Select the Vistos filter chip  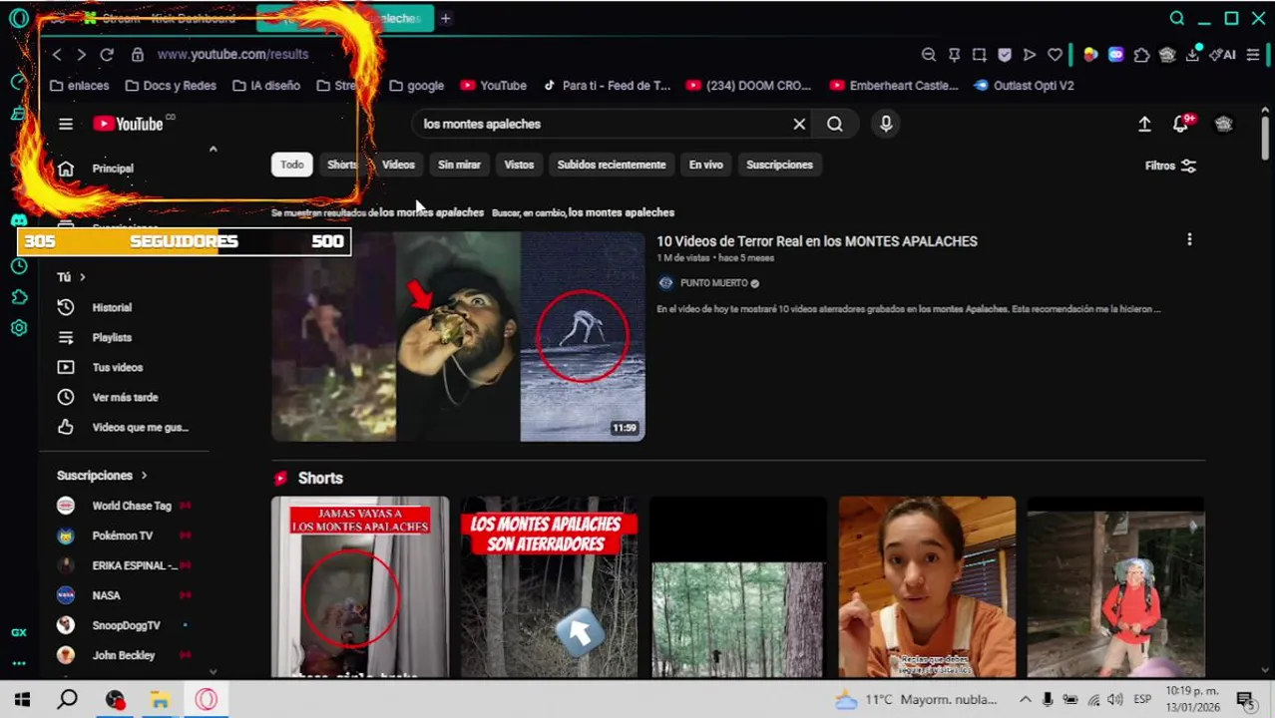click(519, 165)
